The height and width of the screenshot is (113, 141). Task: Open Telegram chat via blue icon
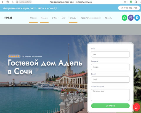(x=137, y=18)
